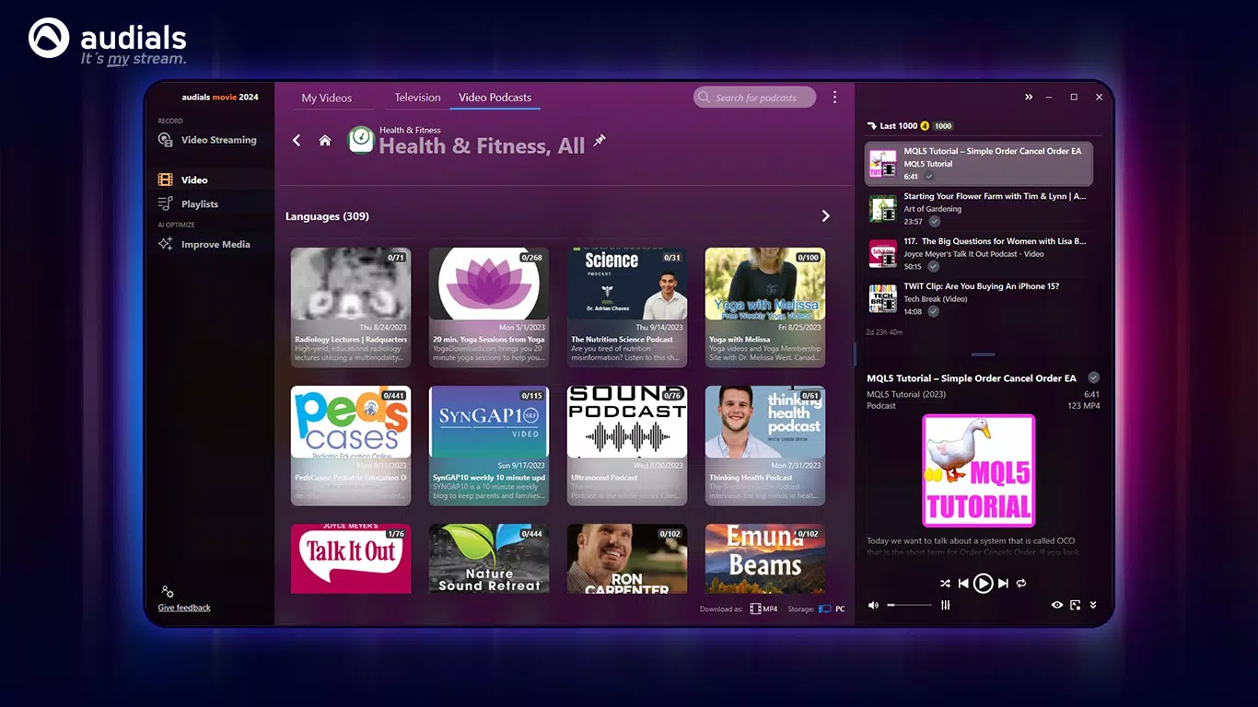
Task: Toggle shuffle playback
Action: (x=945, y=584)
